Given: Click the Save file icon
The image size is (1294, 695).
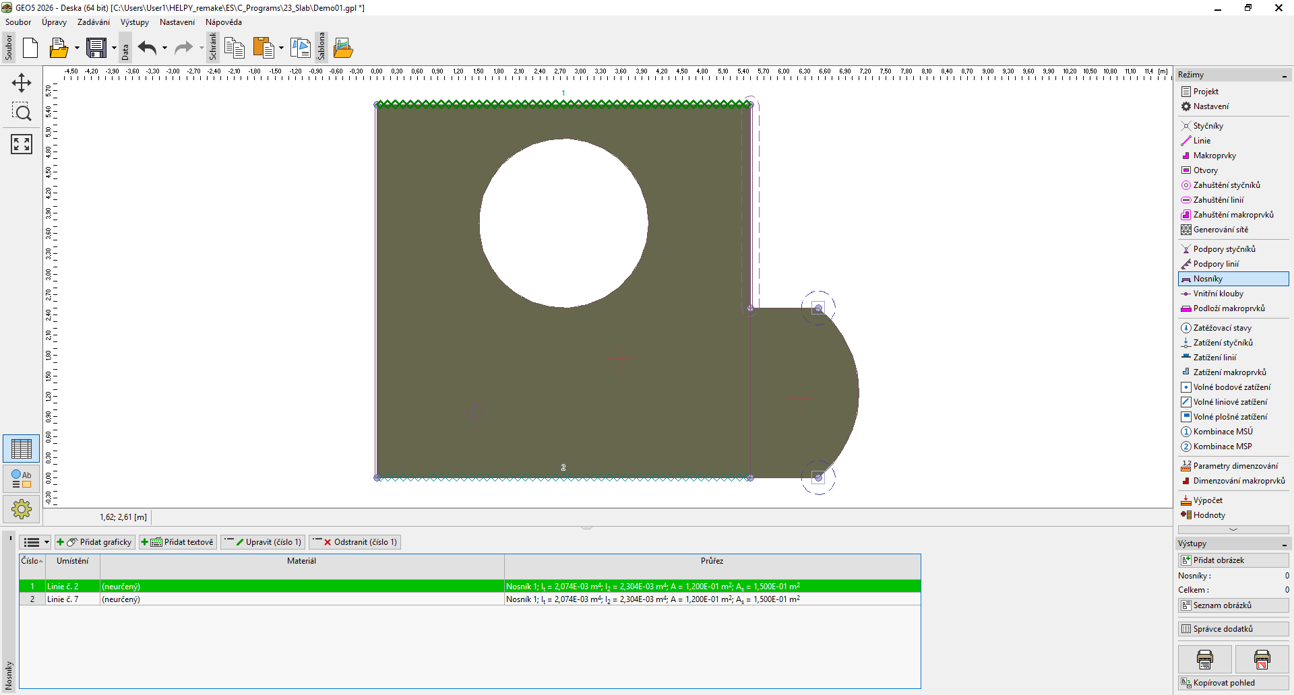Looking at the screenshot, I should 96,48.
